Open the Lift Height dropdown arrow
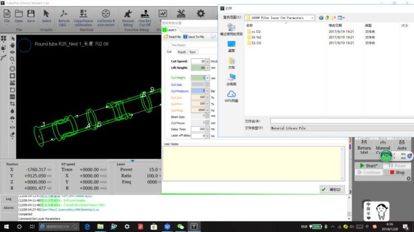Image resolution: width=414 pixels, height=232 pixels. [x=208, y=68]
